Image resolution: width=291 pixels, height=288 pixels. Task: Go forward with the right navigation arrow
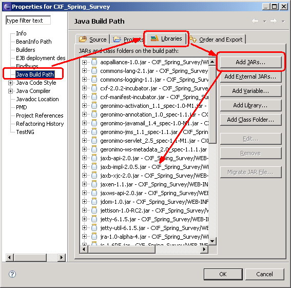274,21
